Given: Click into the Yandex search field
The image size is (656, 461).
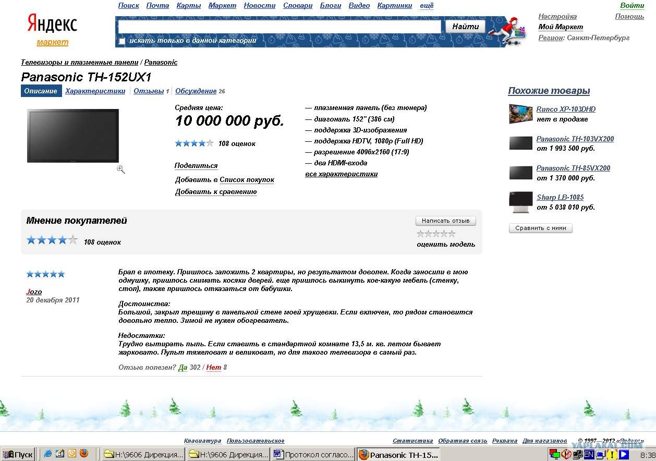Looking at the screenshot, I should coord(280,27).
